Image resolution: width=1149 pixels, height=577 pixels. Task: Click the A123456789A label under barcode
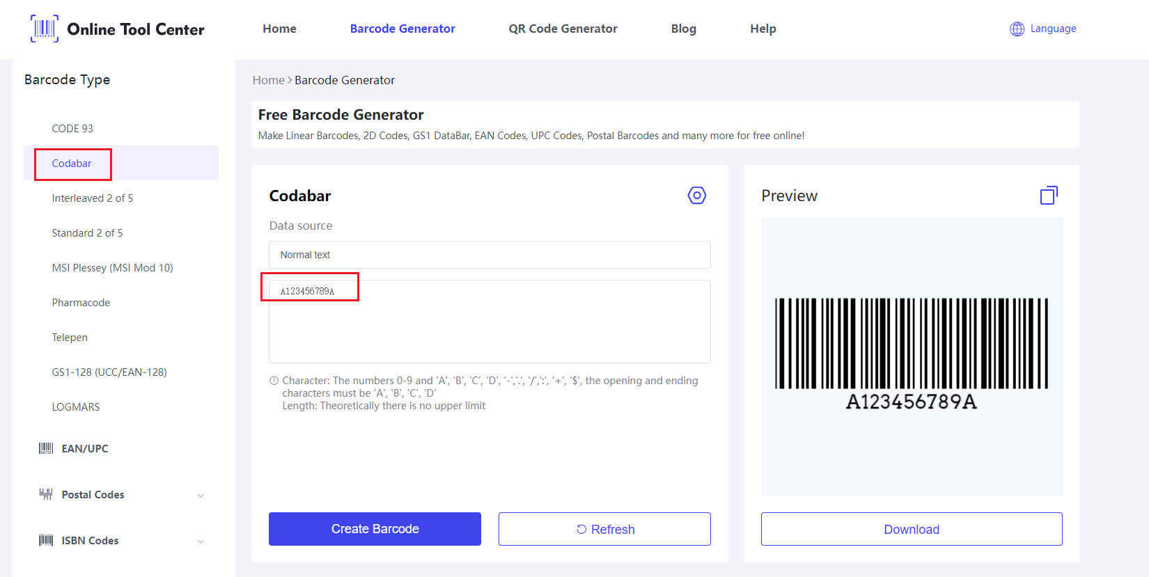(x=912, y=402)
